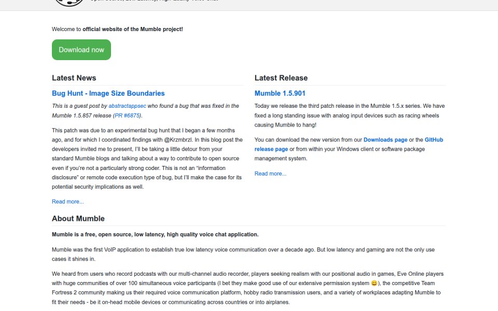Click the experimental bug hunt paragraph
The height and width of the screenshot is (311, 498).
[147, 159]
